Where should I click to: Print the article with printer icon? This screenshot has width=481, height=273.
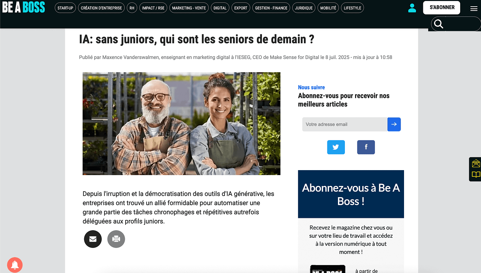pos(116,239)
